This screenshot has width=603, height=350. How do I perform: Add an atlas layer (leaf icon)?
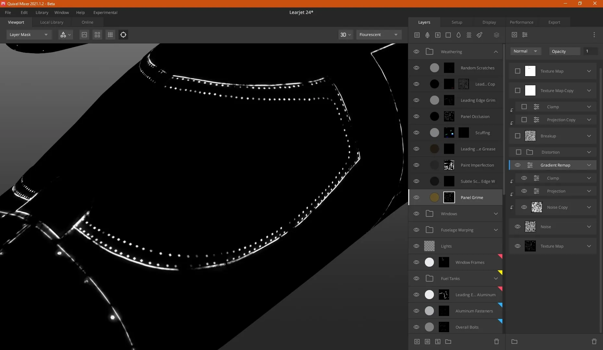coord(427,35)
